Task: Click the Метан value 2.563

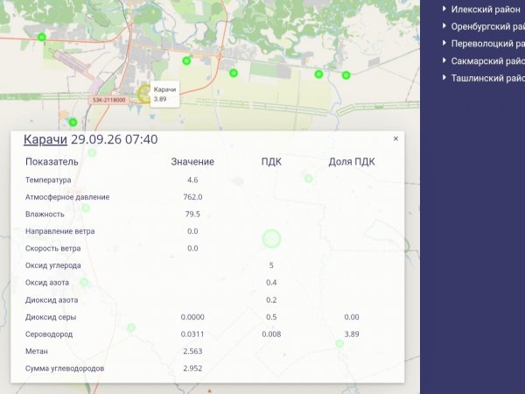Action: [192, 351]
